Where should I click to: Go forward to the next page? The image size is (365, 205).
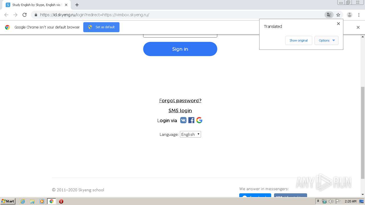15,15
